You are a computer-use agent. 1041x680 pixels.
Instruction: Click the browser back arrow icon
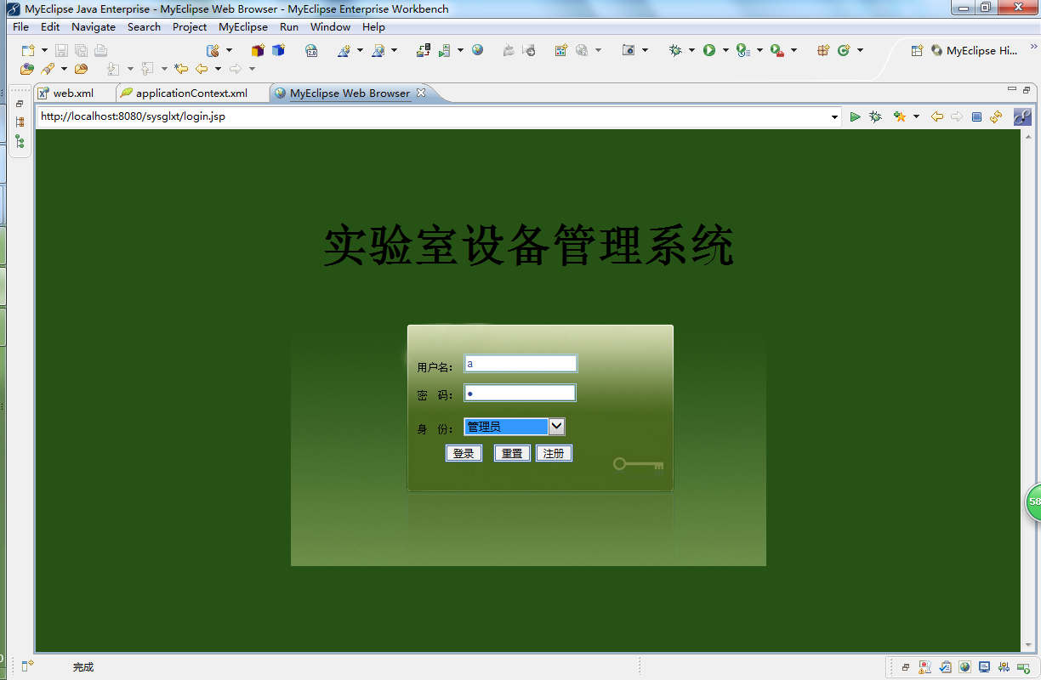click(x=937, y=116)
